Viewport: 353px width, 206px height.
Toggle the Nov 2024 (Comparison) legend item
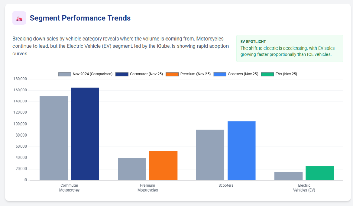[85, 74]
